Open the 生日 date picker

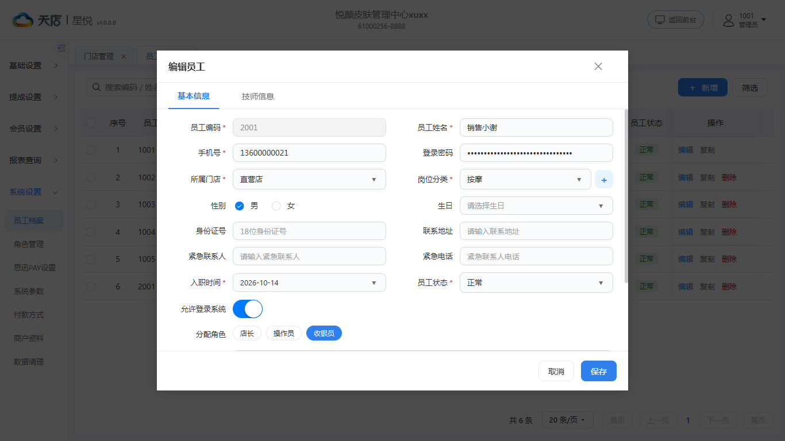[536, 206]
